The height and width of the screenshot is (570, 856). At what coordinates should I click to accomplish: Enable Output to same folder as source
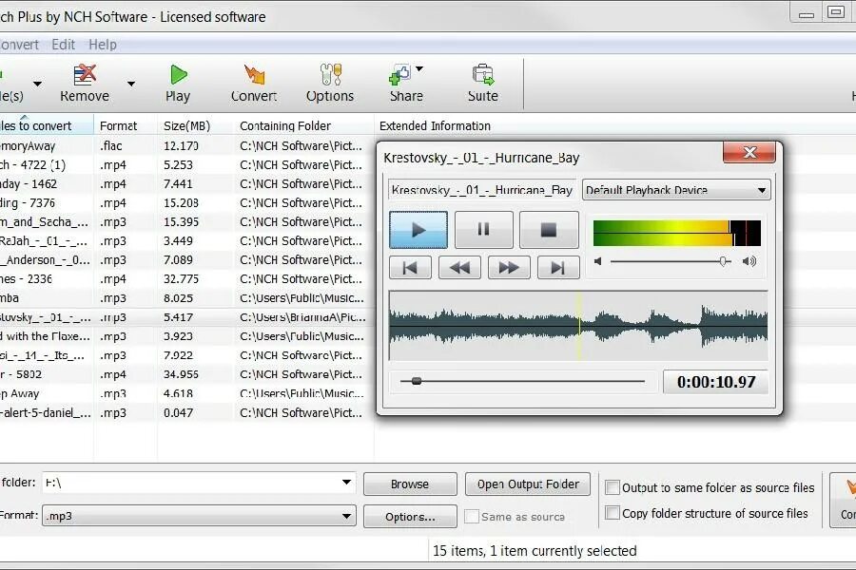click(x=613, y=487)
